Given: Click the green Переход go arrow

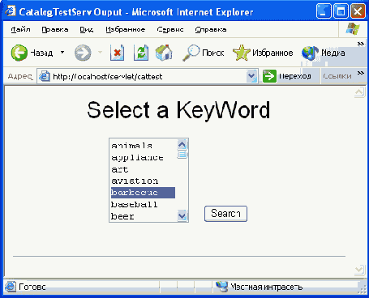Looking at the screenshot, I should pos(269,76).
